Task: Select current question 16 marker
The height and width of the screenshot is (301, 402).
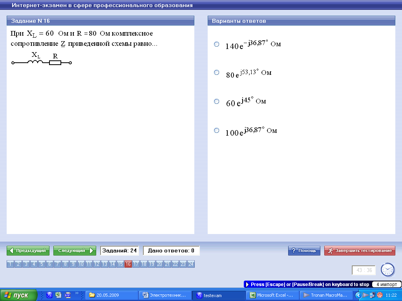Action: (128, 264)
